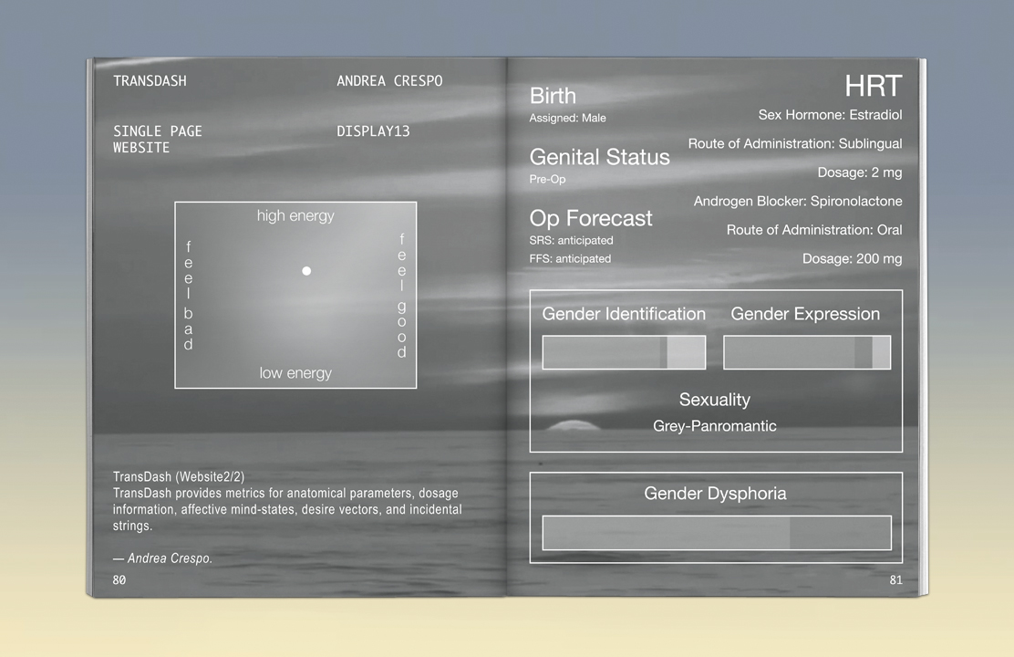Click the 'high energy' axis label
This screenshot has height=657, width=1014.
point(295,215)
